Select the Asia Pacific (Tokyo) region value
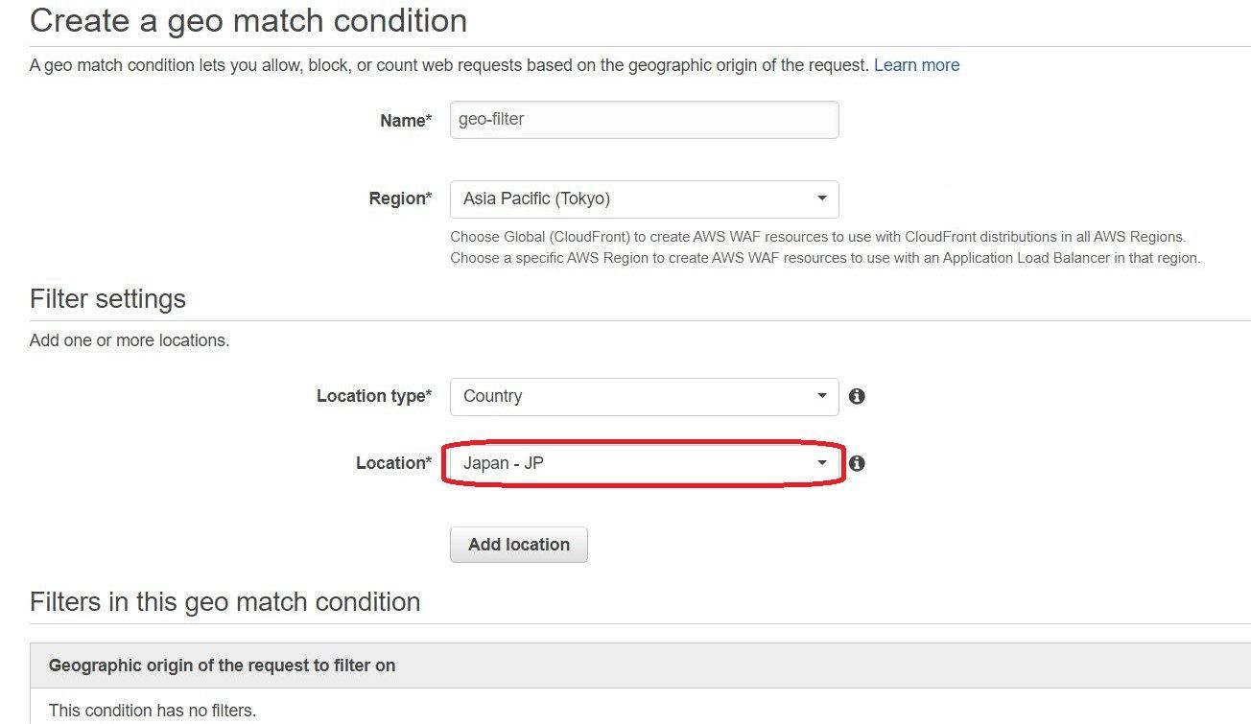 [x=536, y=199]
